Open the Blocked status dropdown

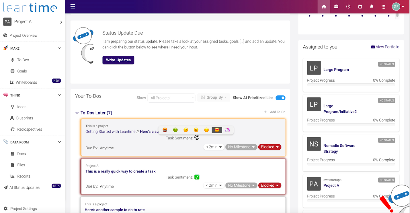tap(269, 147)
